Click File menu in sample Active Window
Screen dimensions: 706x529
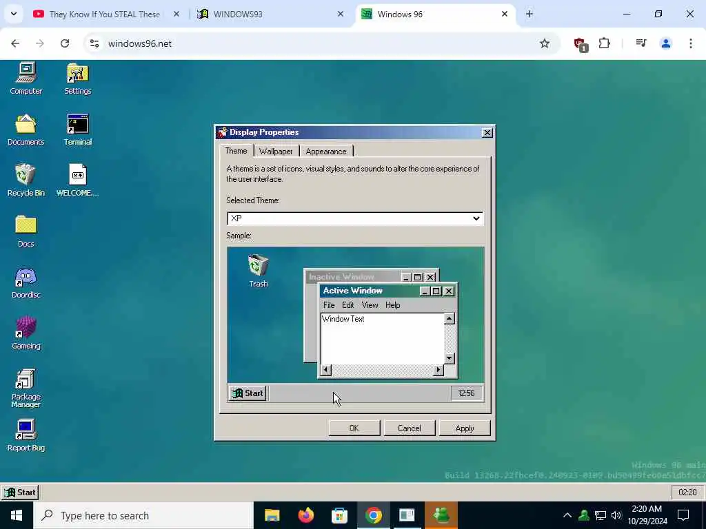[x=329, y=305]
